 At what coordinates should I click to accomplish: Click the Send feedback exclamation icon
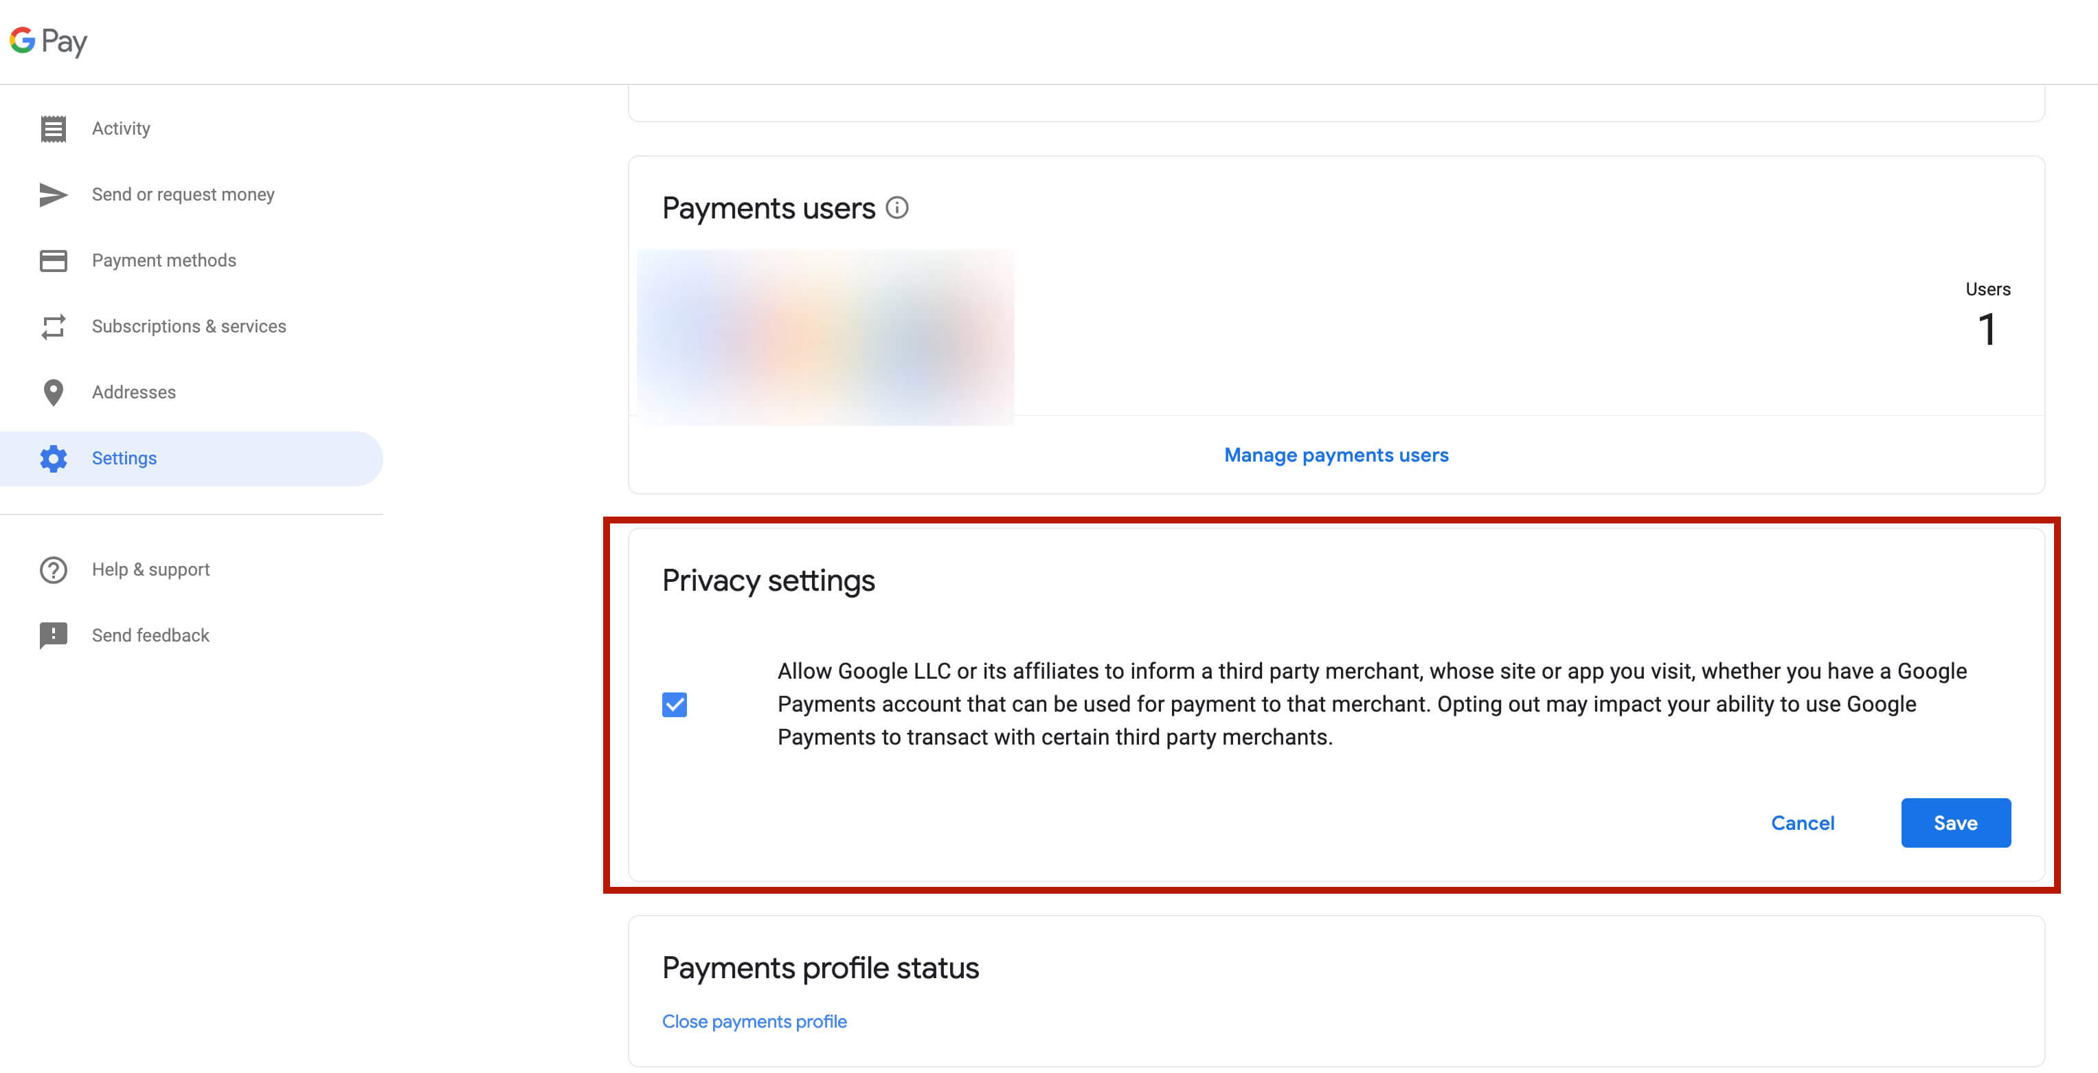tap(54, 636)
